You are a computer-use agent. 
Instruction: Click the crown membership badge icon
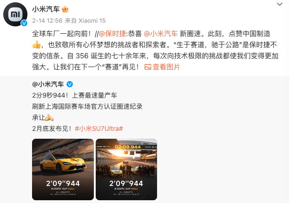coord(65,9)
